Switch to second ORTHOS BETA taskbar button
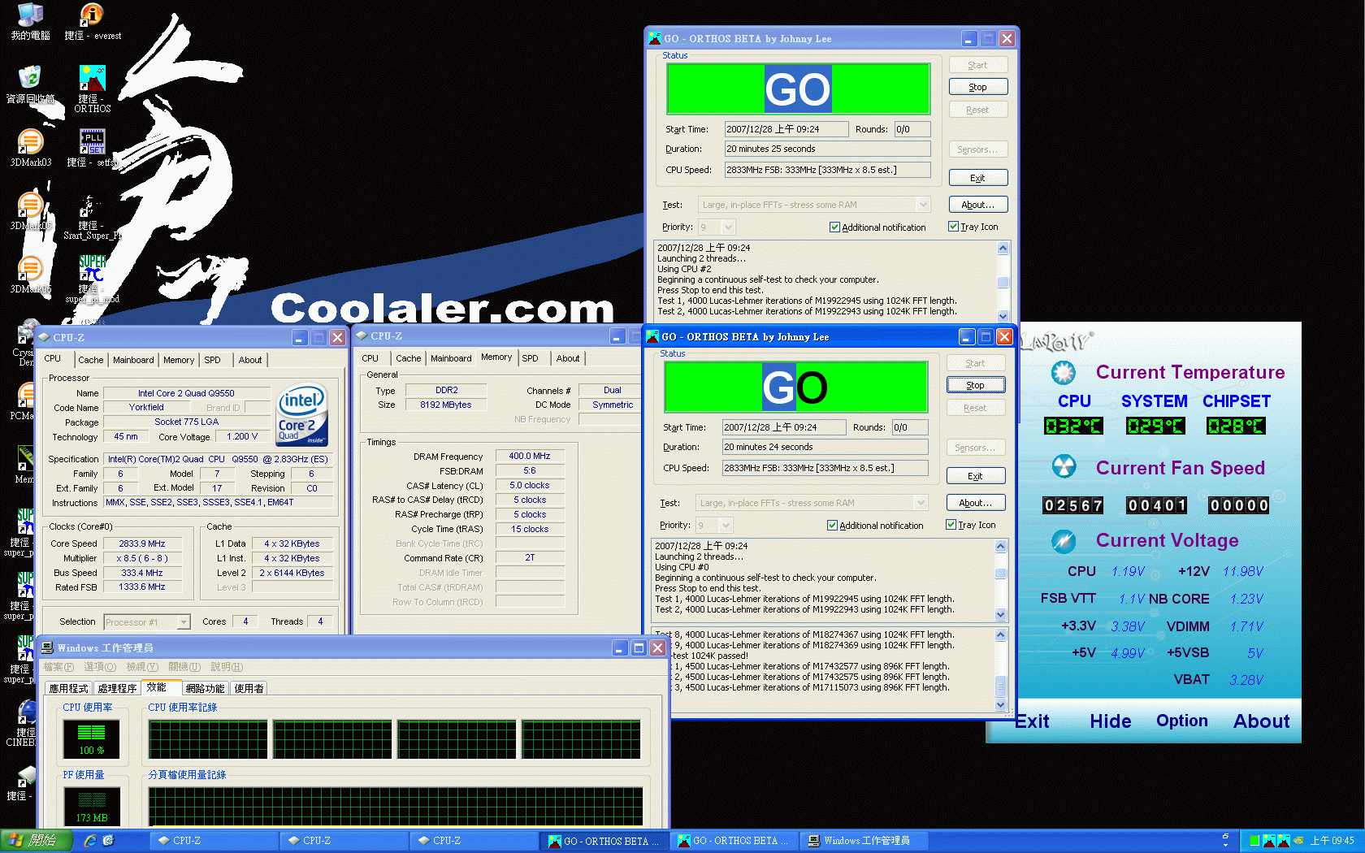Viewport: 1365px width, 853px height. 734,841
